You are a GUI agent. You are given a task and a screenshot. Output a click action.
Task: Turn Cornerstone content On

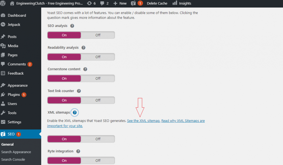(x=64, y=78)
